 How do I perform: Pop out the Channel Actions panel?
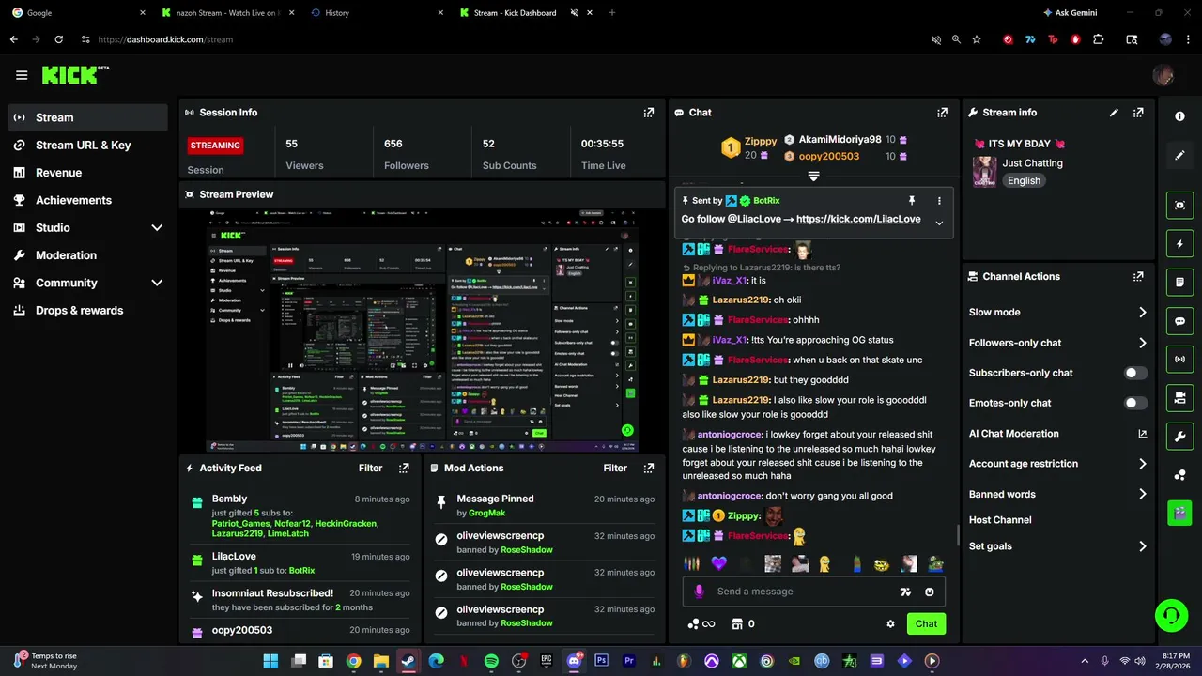coord(1138,277)
